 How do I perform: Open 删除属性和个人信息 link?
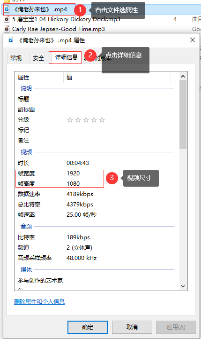(39, 301)
